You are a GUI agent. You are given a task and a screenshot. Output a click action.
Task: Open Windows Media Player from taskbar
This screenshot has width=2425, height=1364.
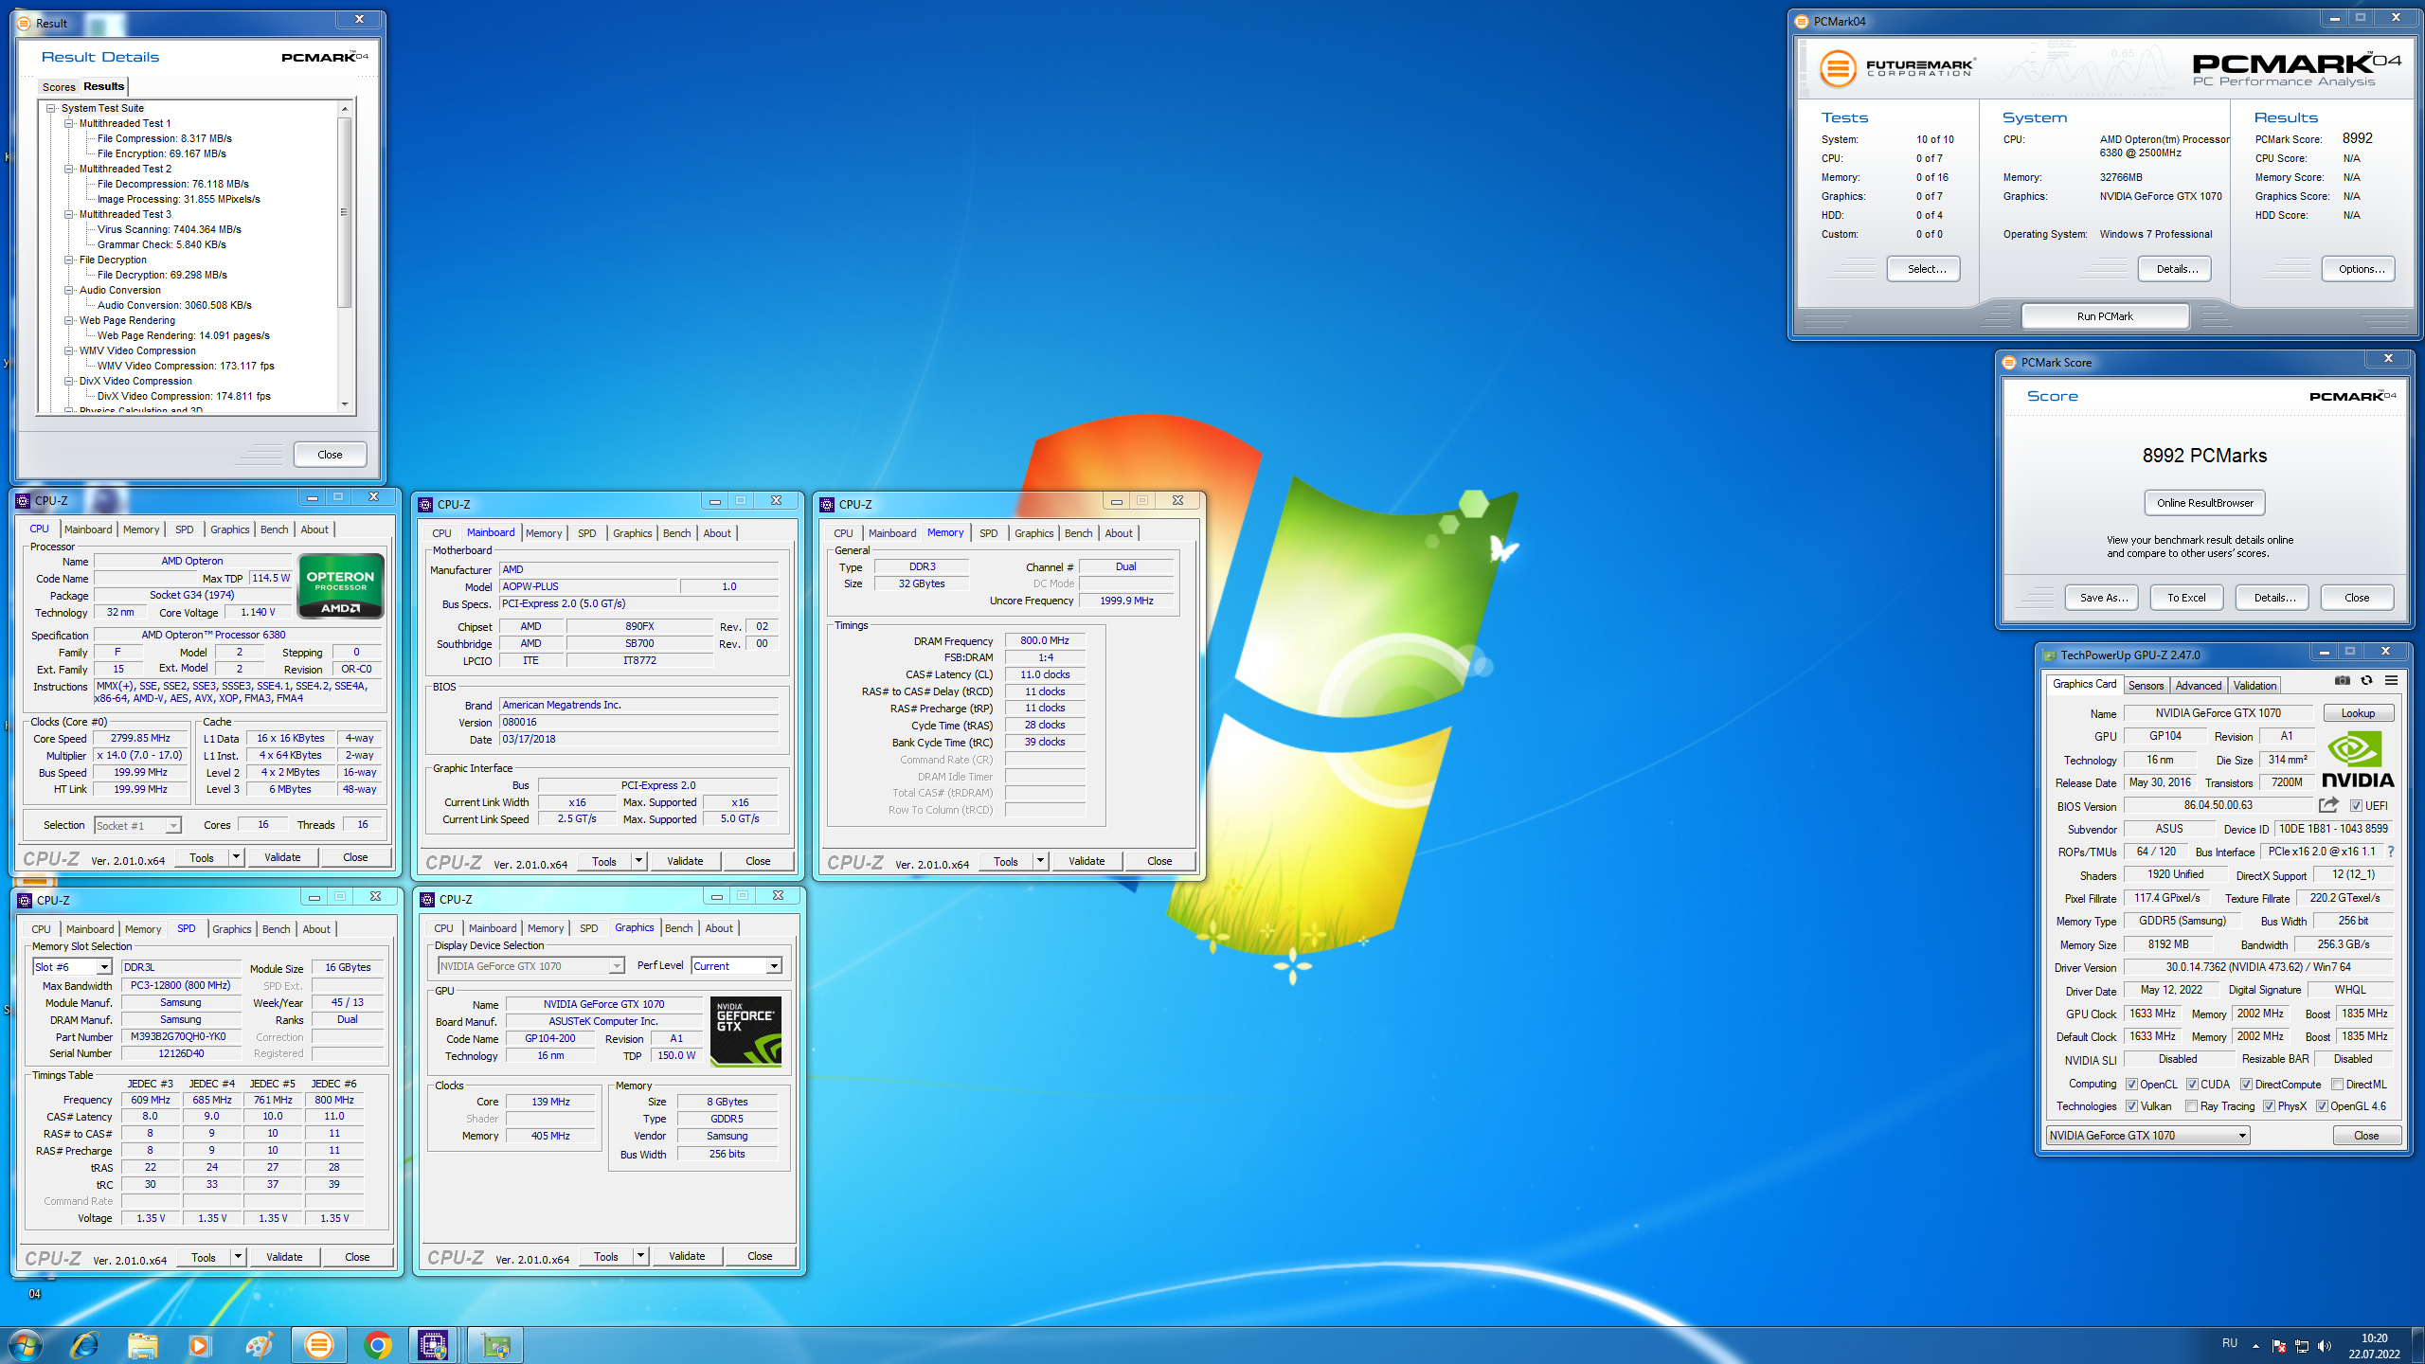[200, 1345]
